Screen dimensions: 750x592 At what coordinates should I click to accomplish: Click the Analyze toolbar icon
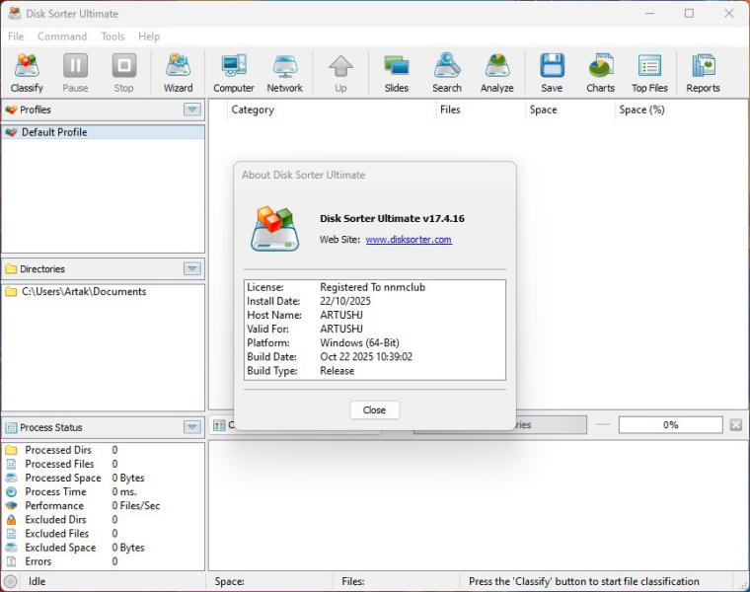coord(497,73)
